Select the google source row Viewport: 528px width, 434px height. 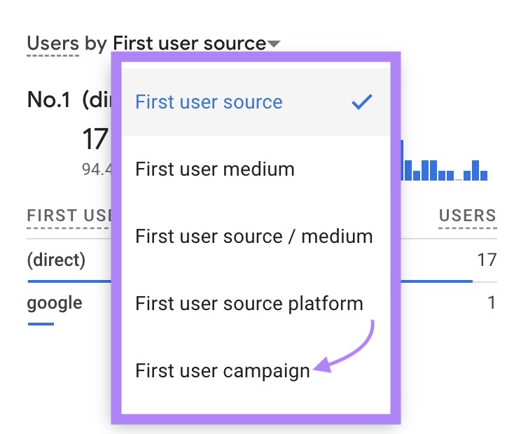point(54,303)
